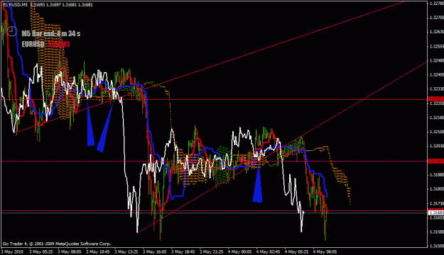Click the MetaQuotes Software Corp. copyright text

(x=57, y=244)
